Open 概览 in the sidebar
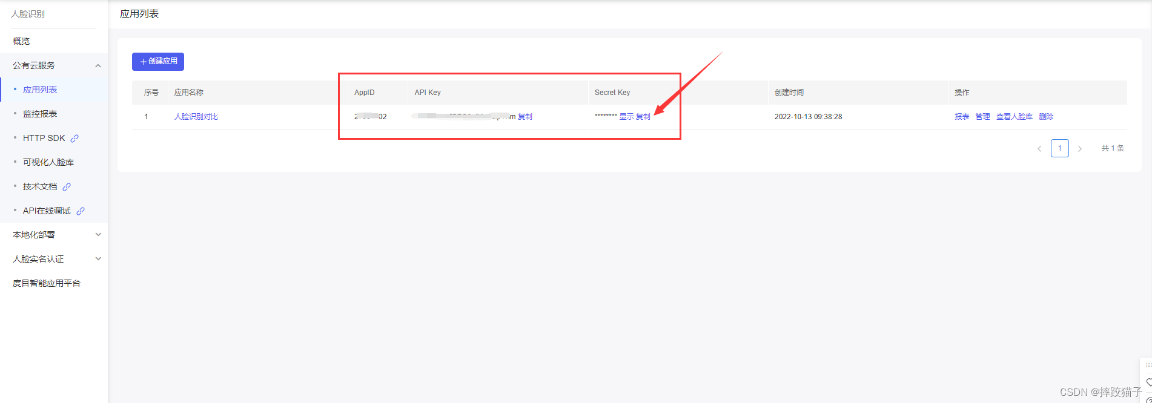The width and height of the screenshot is (1152, 403). pyautogui.click(x=21, y=41)
